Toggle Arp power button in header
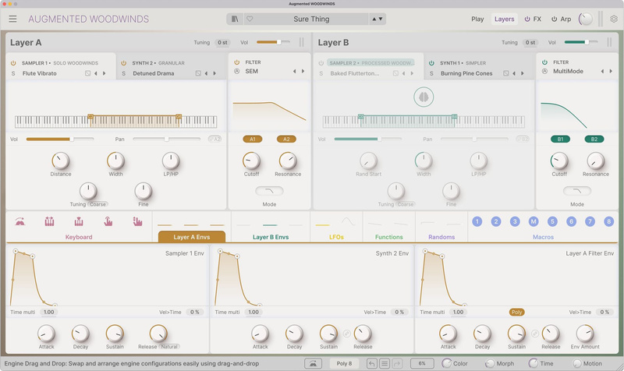Screen dimensions: 624x371 click(554, 19)
